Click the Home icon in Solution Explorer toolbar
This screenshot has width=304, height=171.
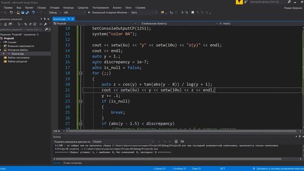tap(5, 24)
